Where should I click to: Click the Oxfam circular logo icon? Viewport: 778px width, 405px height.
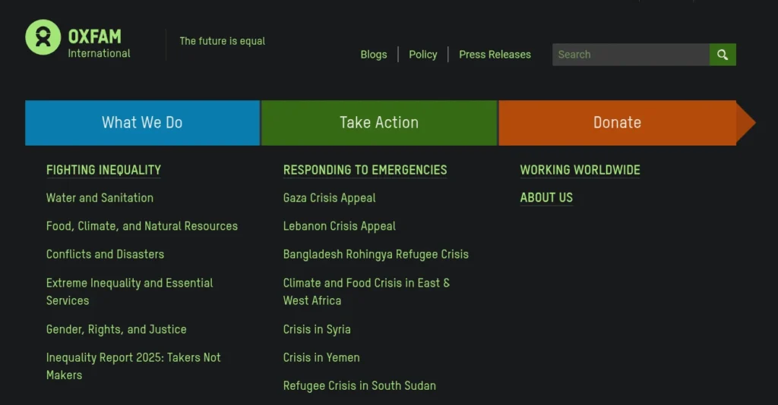point(43,38)
